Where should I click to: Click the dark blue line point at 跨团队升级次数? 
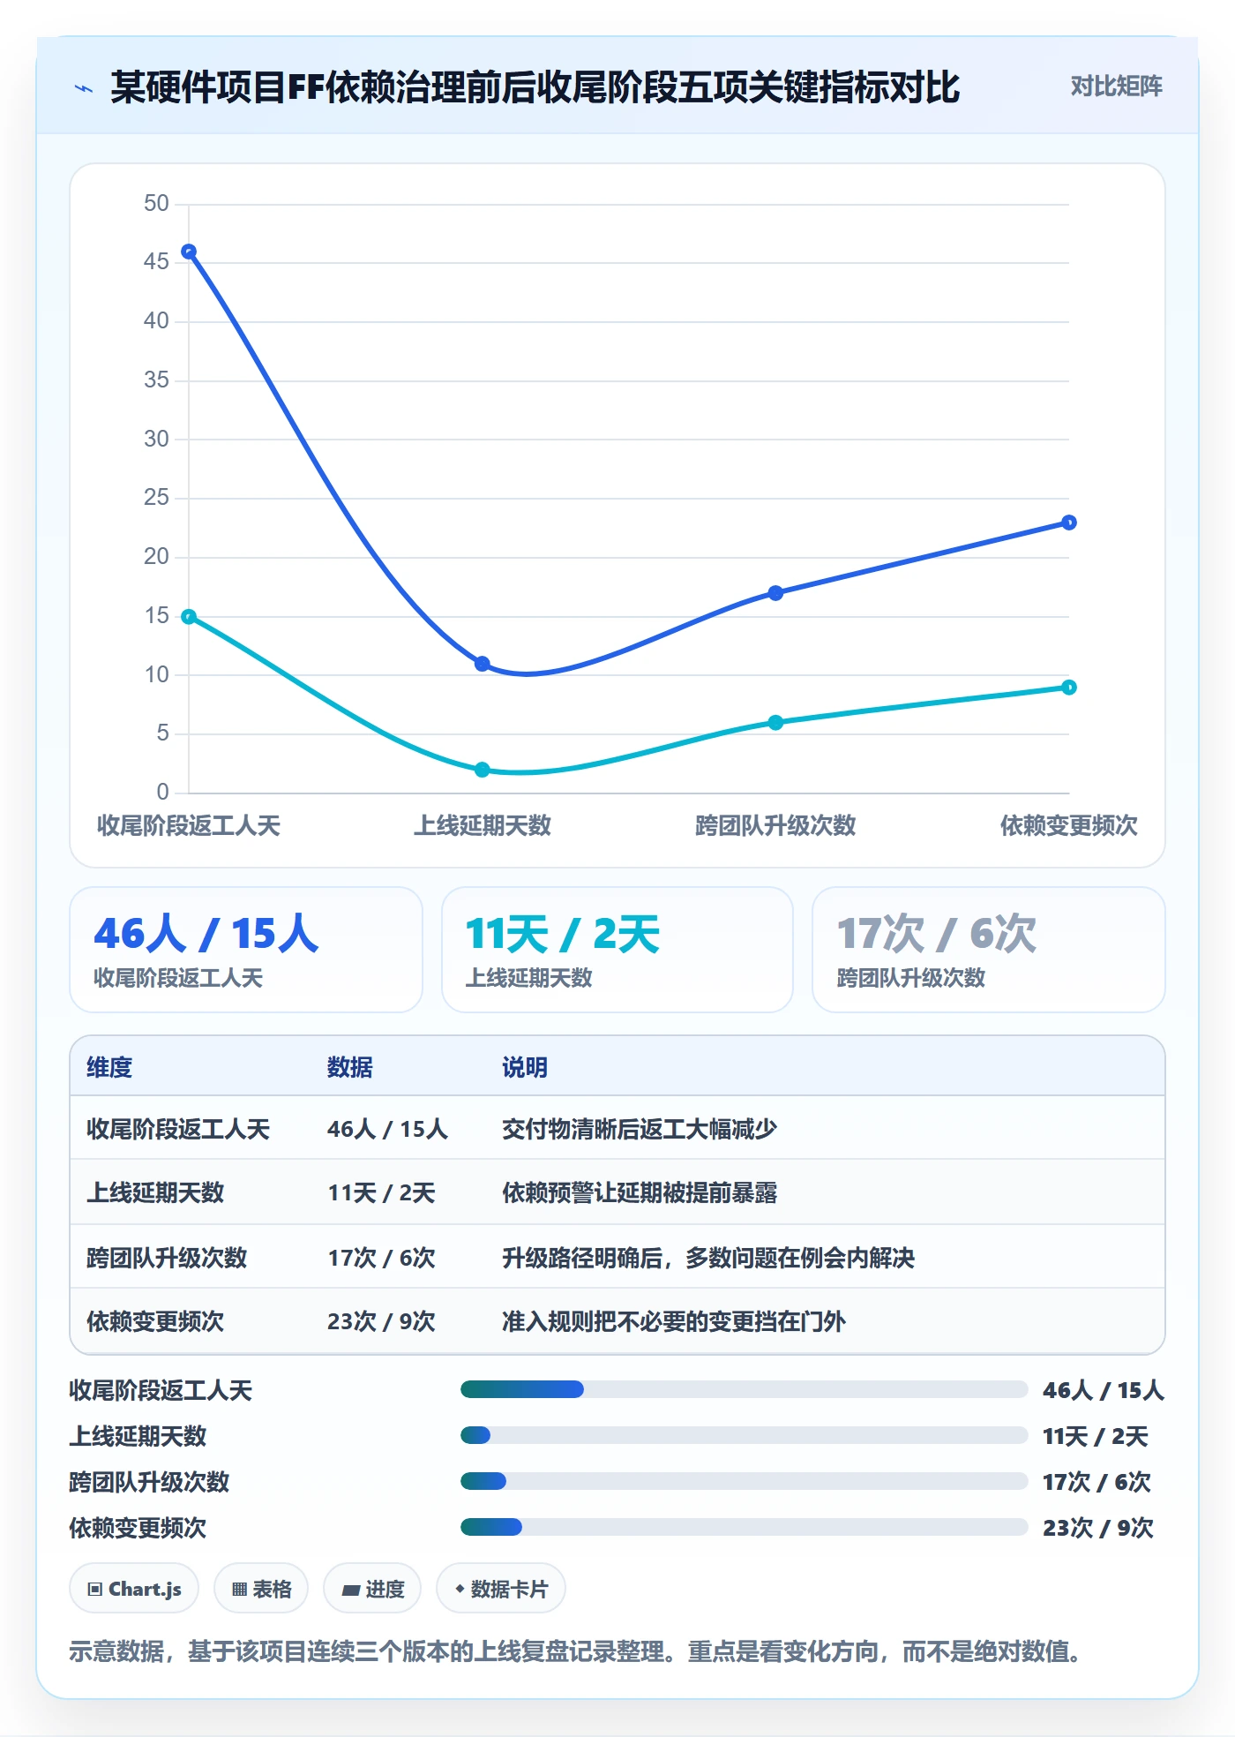(775, 593)
